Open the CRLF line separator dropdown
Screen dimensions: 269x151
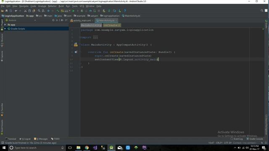(219, 143)
